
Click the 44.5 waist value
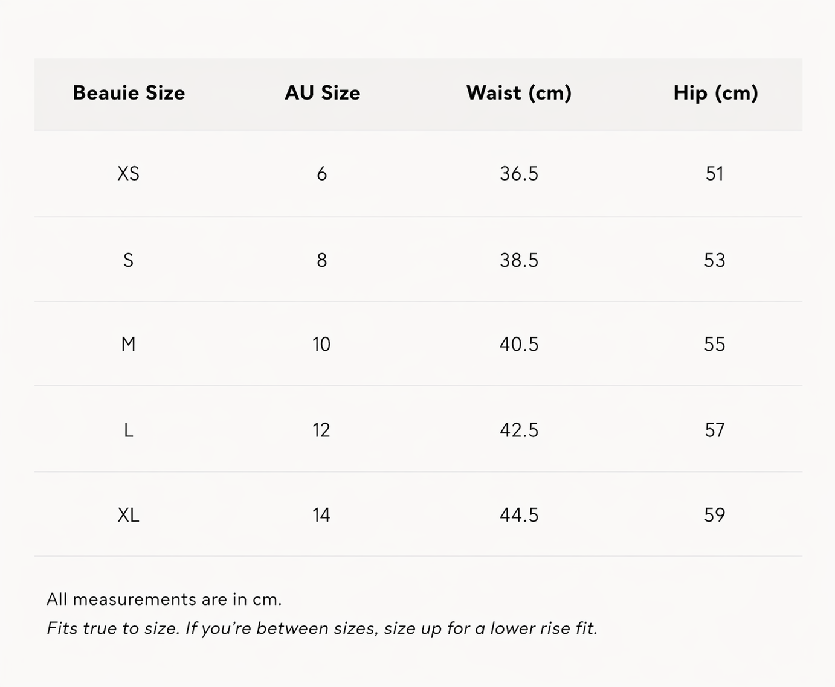pos(519,515)
